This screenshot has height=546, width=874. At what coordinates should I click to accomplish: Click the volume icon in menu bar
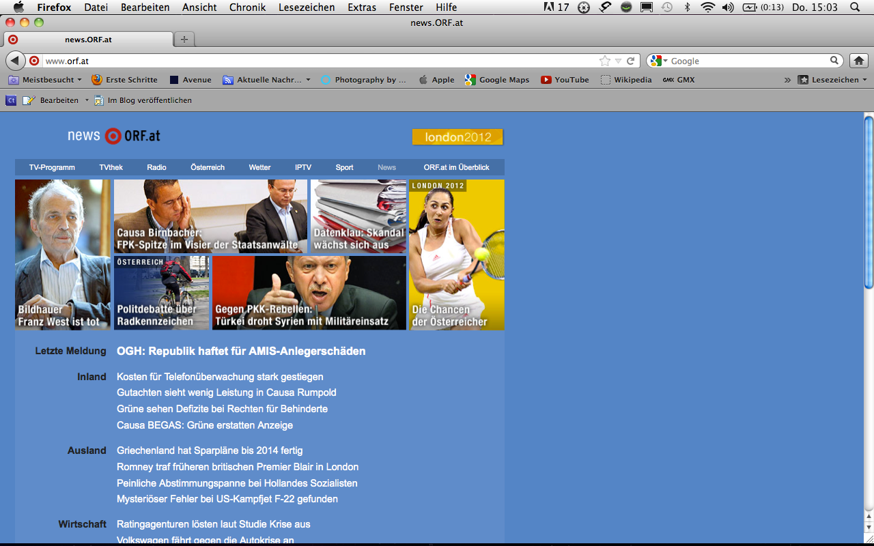point(728,8)
